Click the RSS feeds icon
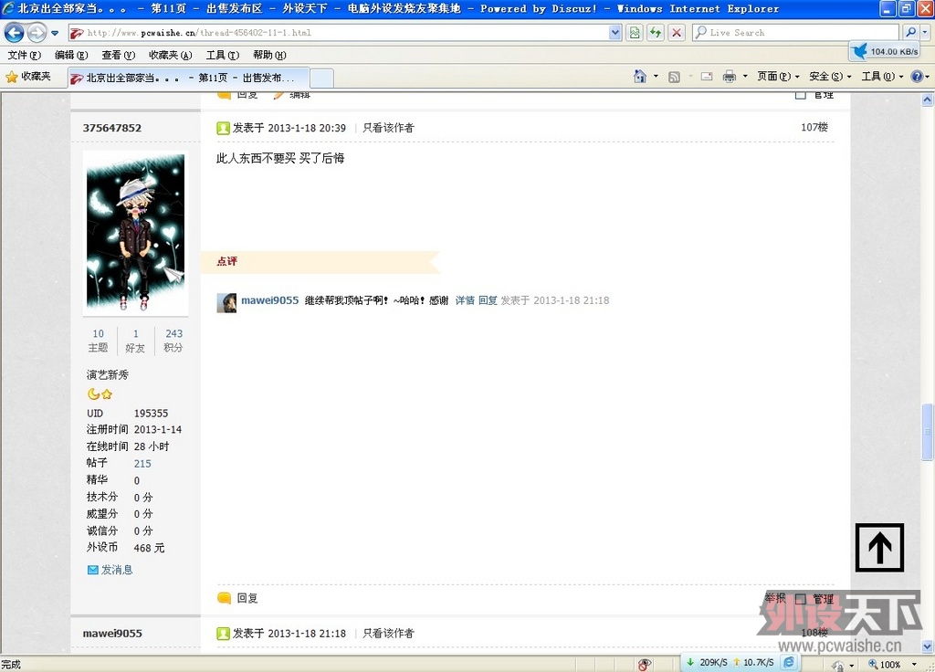This screenshot has height=672, width=935. click(x=674, y=77)
